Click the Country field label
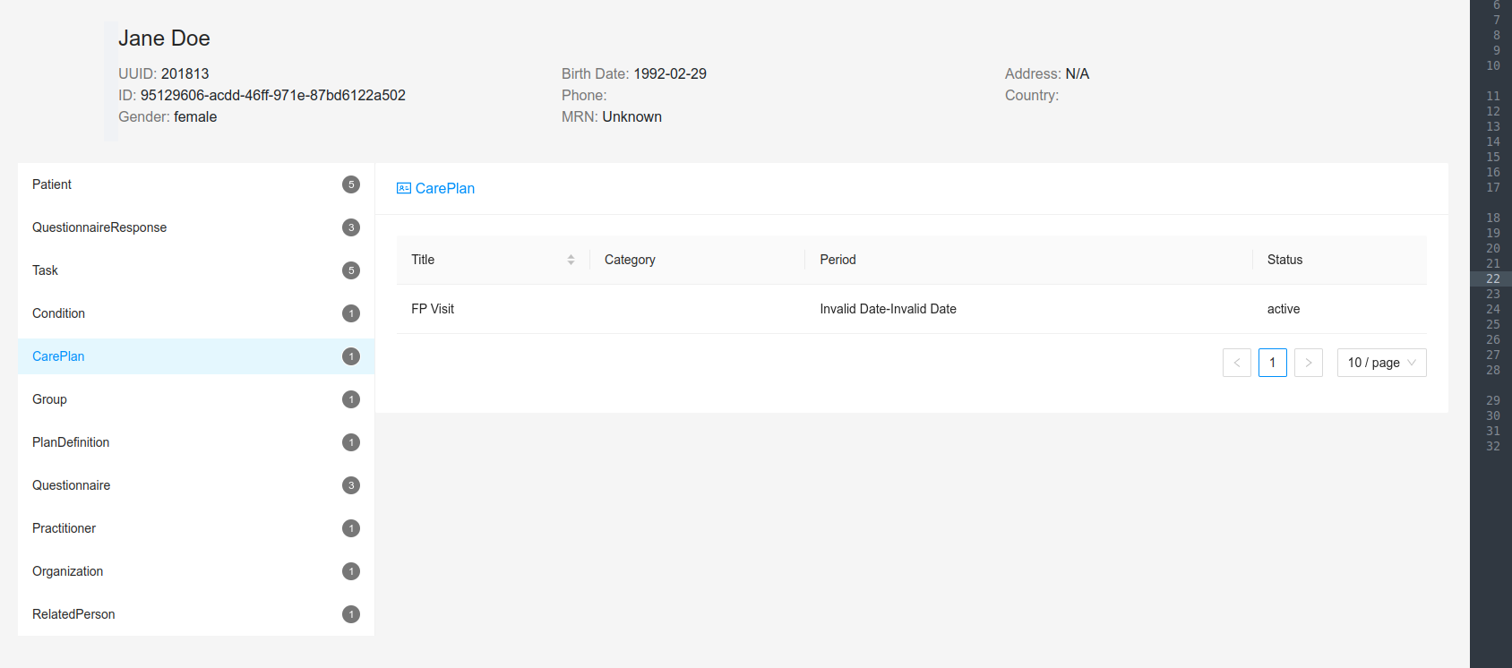 [1032, 95]
